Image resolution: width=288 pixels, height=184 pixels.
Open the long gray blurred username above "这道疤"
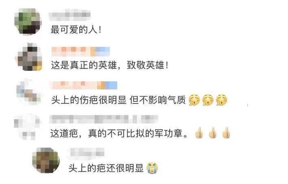[x=104, y=119]
